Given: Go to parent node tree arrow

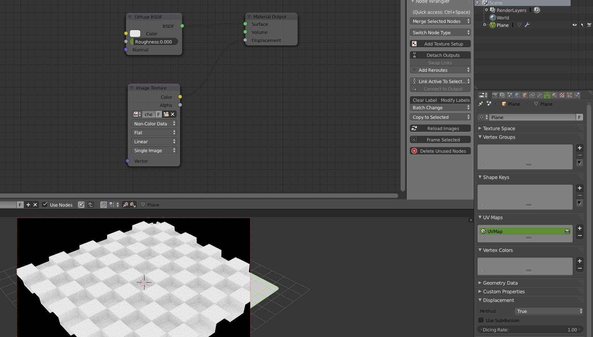Looking at the screenshot, I should [90, 205].
